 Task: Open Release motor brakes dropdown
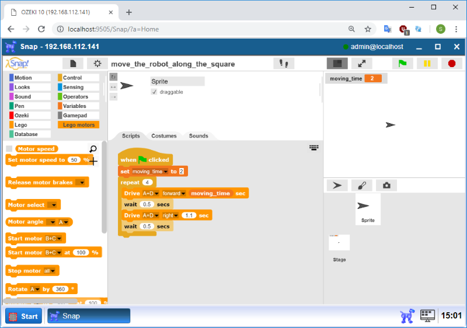(81, 183)
